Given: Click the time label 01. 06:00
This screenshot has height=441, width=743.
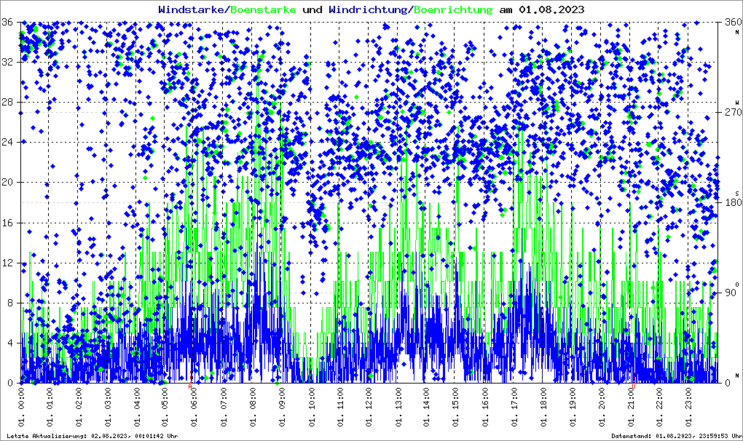Looking at the screenshot, I should (x=194, y=407).
